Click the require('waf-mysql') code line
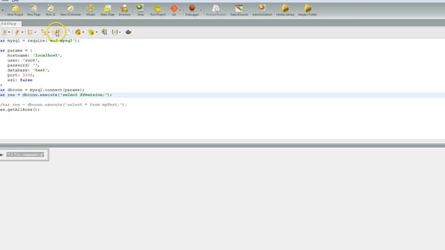The width and height of the screenshot is (445, 250). pos(40,40)
